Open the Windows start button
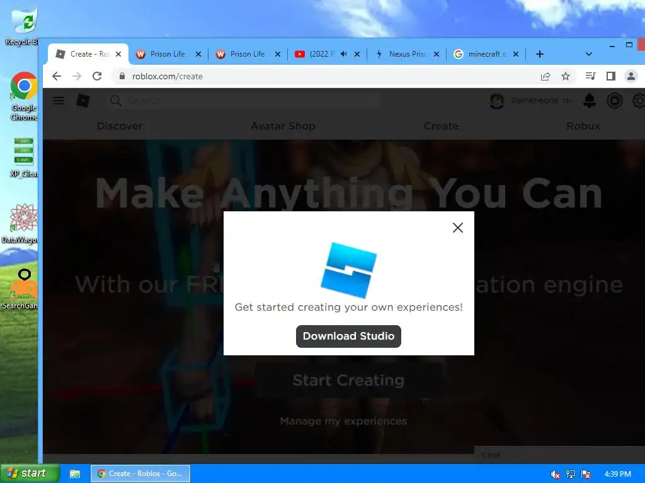Viewport: 645px width, 483px height. tap(30, 474)
